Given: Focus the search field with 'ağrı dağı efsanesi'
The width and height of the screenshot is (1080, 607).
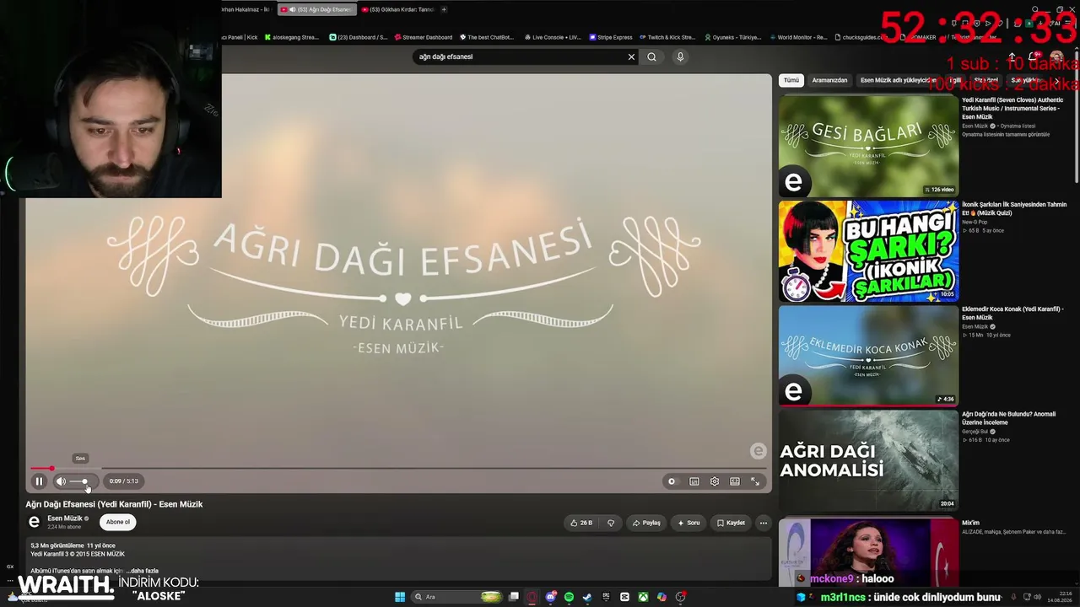Looking at the screenshot, I should (519, 56).
